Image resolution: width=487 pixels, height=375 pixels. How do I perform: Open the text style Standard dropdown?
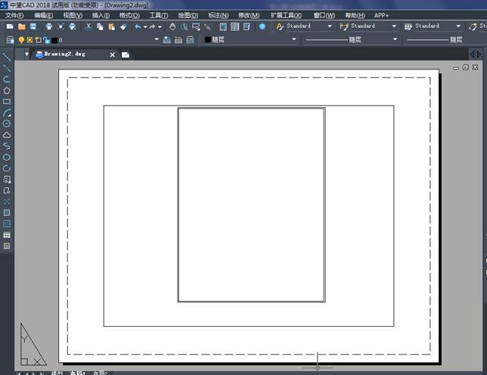(x=330, y=26)
